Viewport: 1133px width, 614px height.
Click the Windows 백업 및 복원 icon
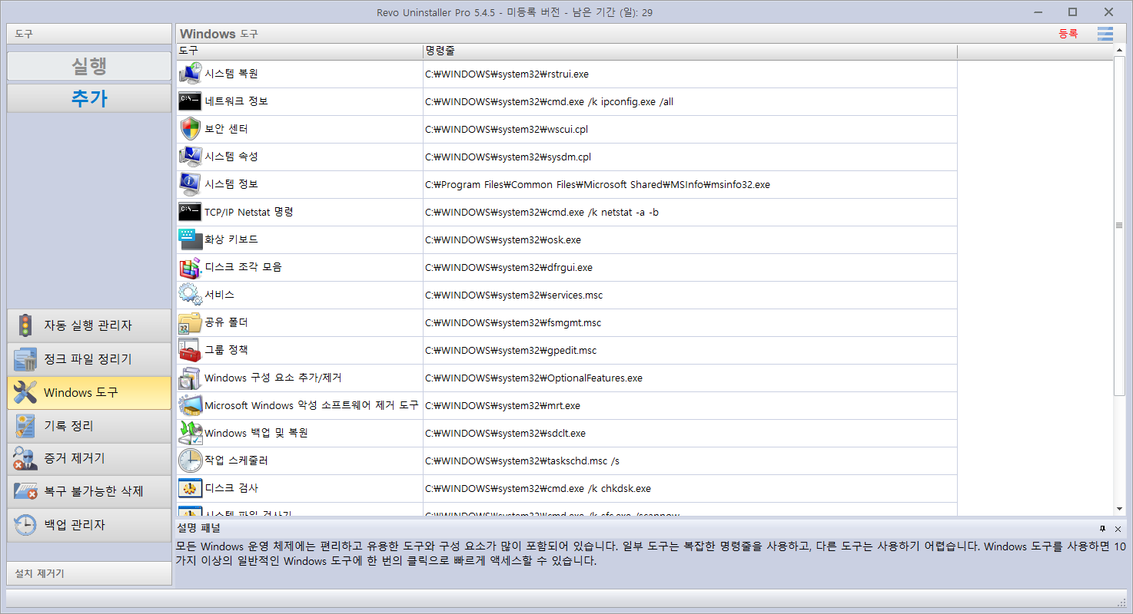click(190, 433)
